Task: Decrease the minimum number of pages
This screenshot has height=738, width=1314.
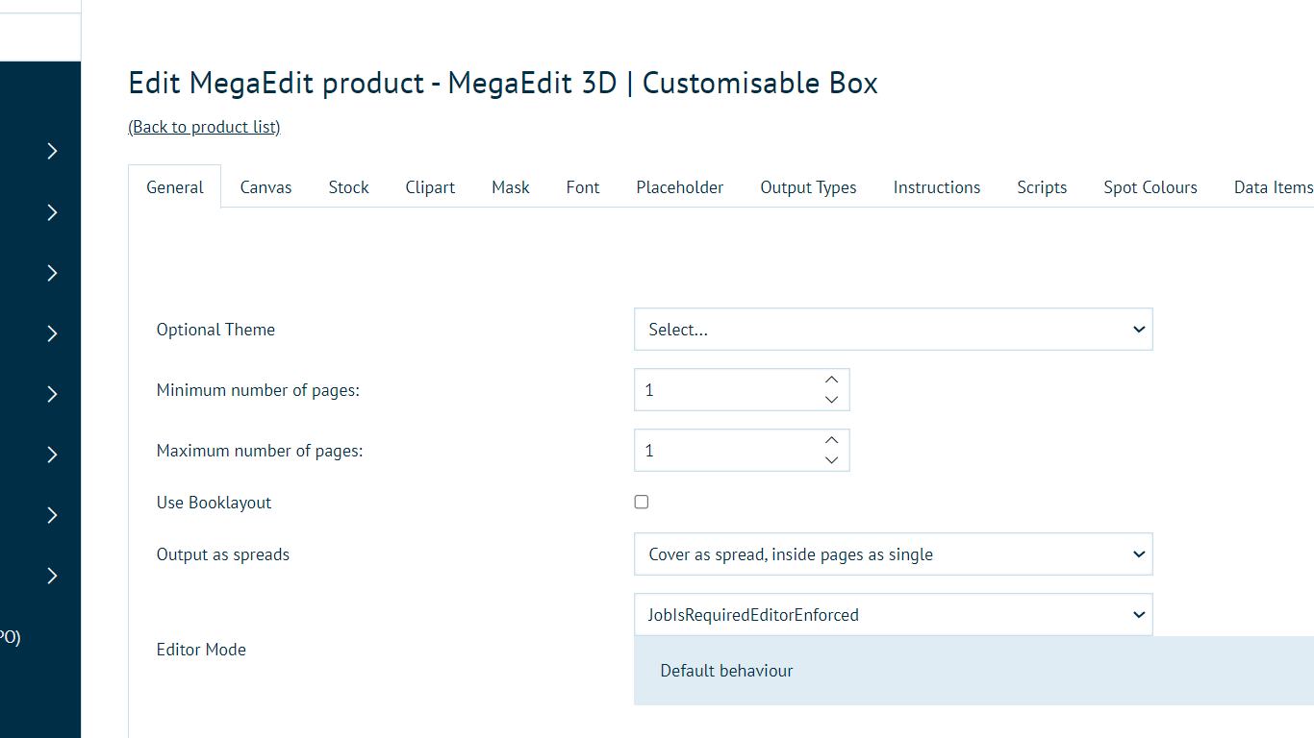Action: pyautogui.click(x=832, y=400)
